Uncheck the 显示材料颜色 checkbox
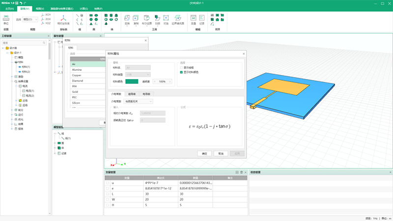The height and width of the screenshot is (221, 393). pos(182,72)
